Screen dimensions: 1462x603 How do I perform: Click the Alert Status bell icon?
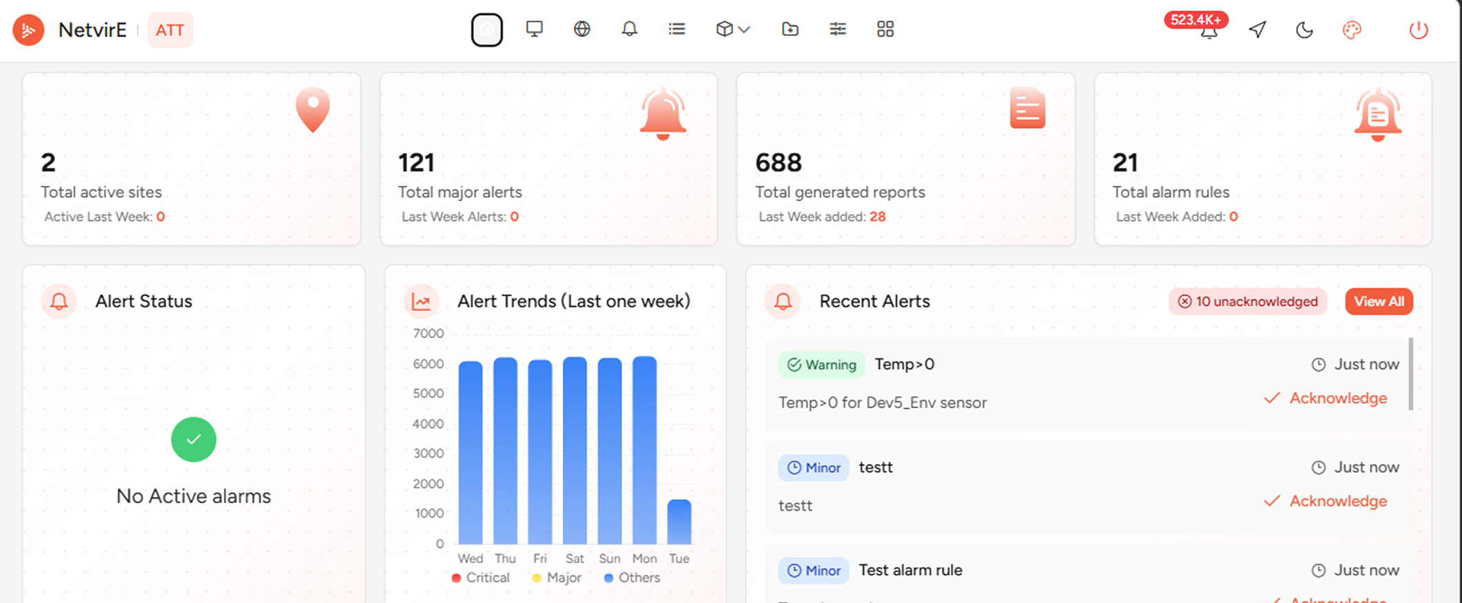pos(59,301)
